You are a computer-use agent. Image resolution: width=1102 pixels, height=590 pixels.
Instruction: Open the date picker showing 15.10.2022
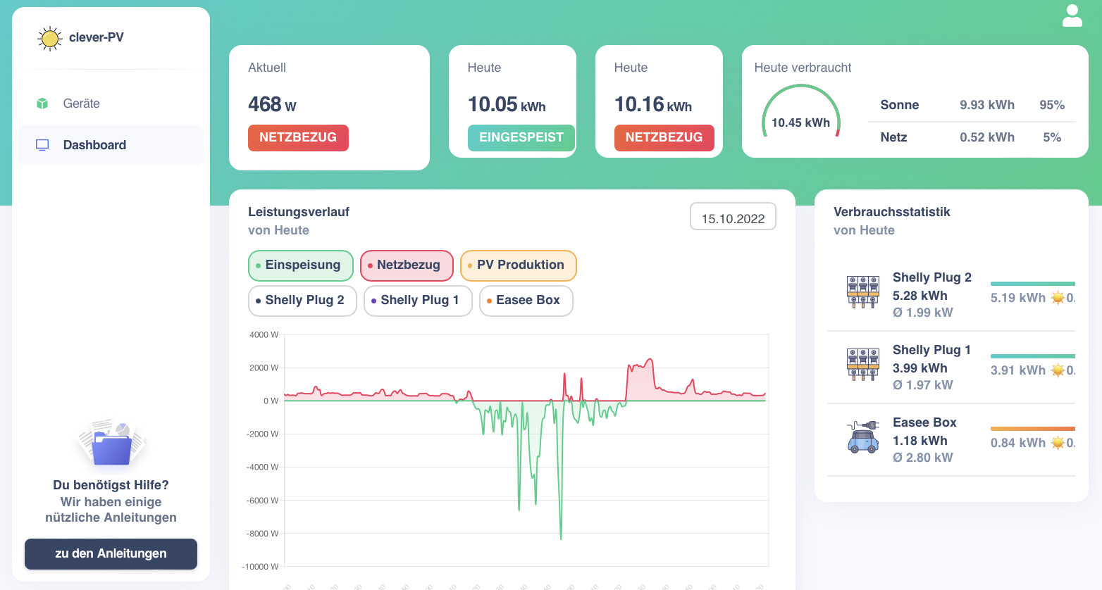(733, 217)
